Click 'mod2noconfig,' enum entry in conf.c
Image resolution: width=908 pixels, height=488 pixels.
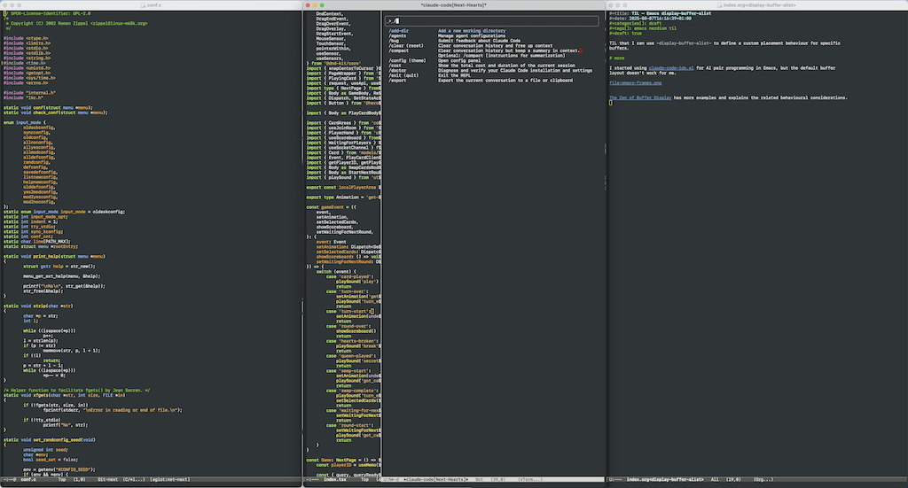tap(39, 202)
